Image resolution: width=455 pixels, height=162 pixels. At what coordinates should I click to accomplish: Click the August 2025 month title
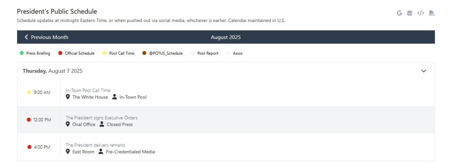coord(226,37)
